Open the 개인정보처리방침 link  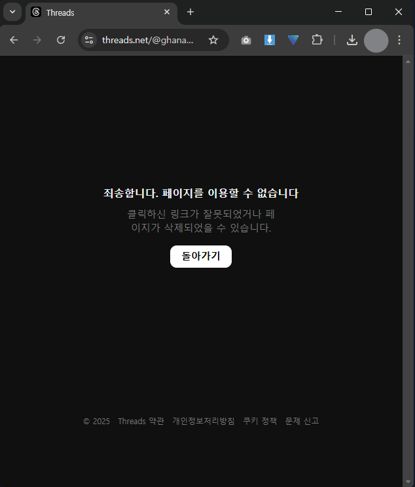[203, 421]
